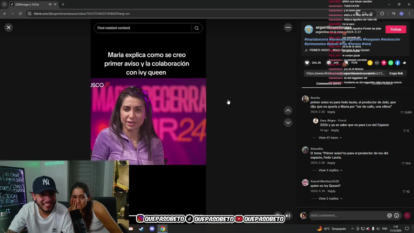The image size is (414, 233).
Task: Expand View 47 more replies
Action: coord(330,138)
